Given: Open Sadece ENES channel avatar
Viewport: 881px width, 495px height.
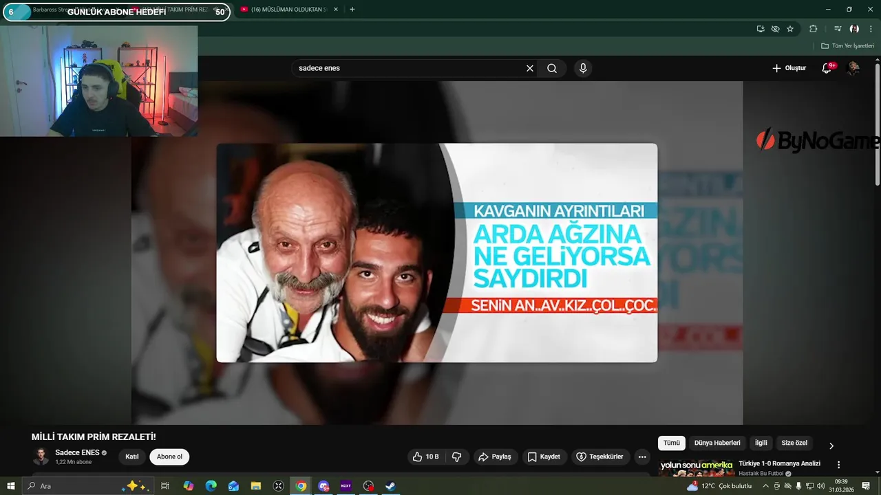Looking at the screenshot, I should pos(41,456).
